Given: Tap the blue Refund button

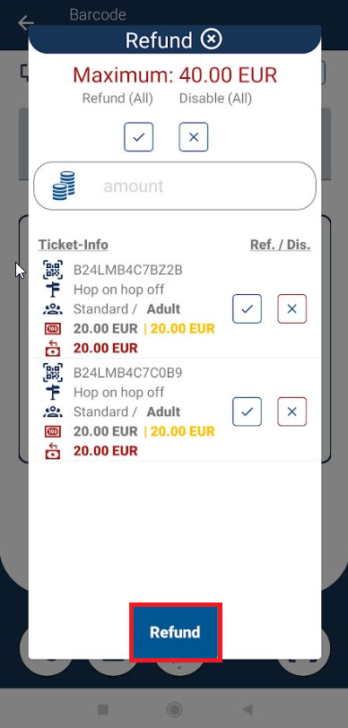Looking at the screenshot, I should 175,632.
